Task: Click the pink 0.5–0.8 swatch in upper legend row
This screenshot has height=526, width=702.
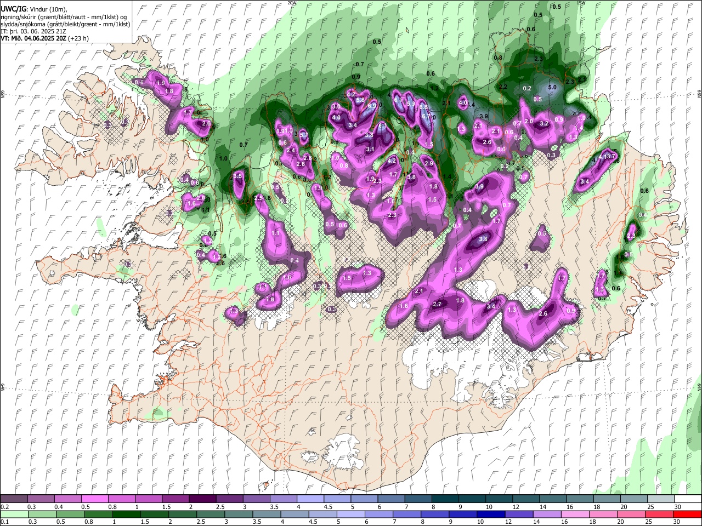Action: click(94, 499)
